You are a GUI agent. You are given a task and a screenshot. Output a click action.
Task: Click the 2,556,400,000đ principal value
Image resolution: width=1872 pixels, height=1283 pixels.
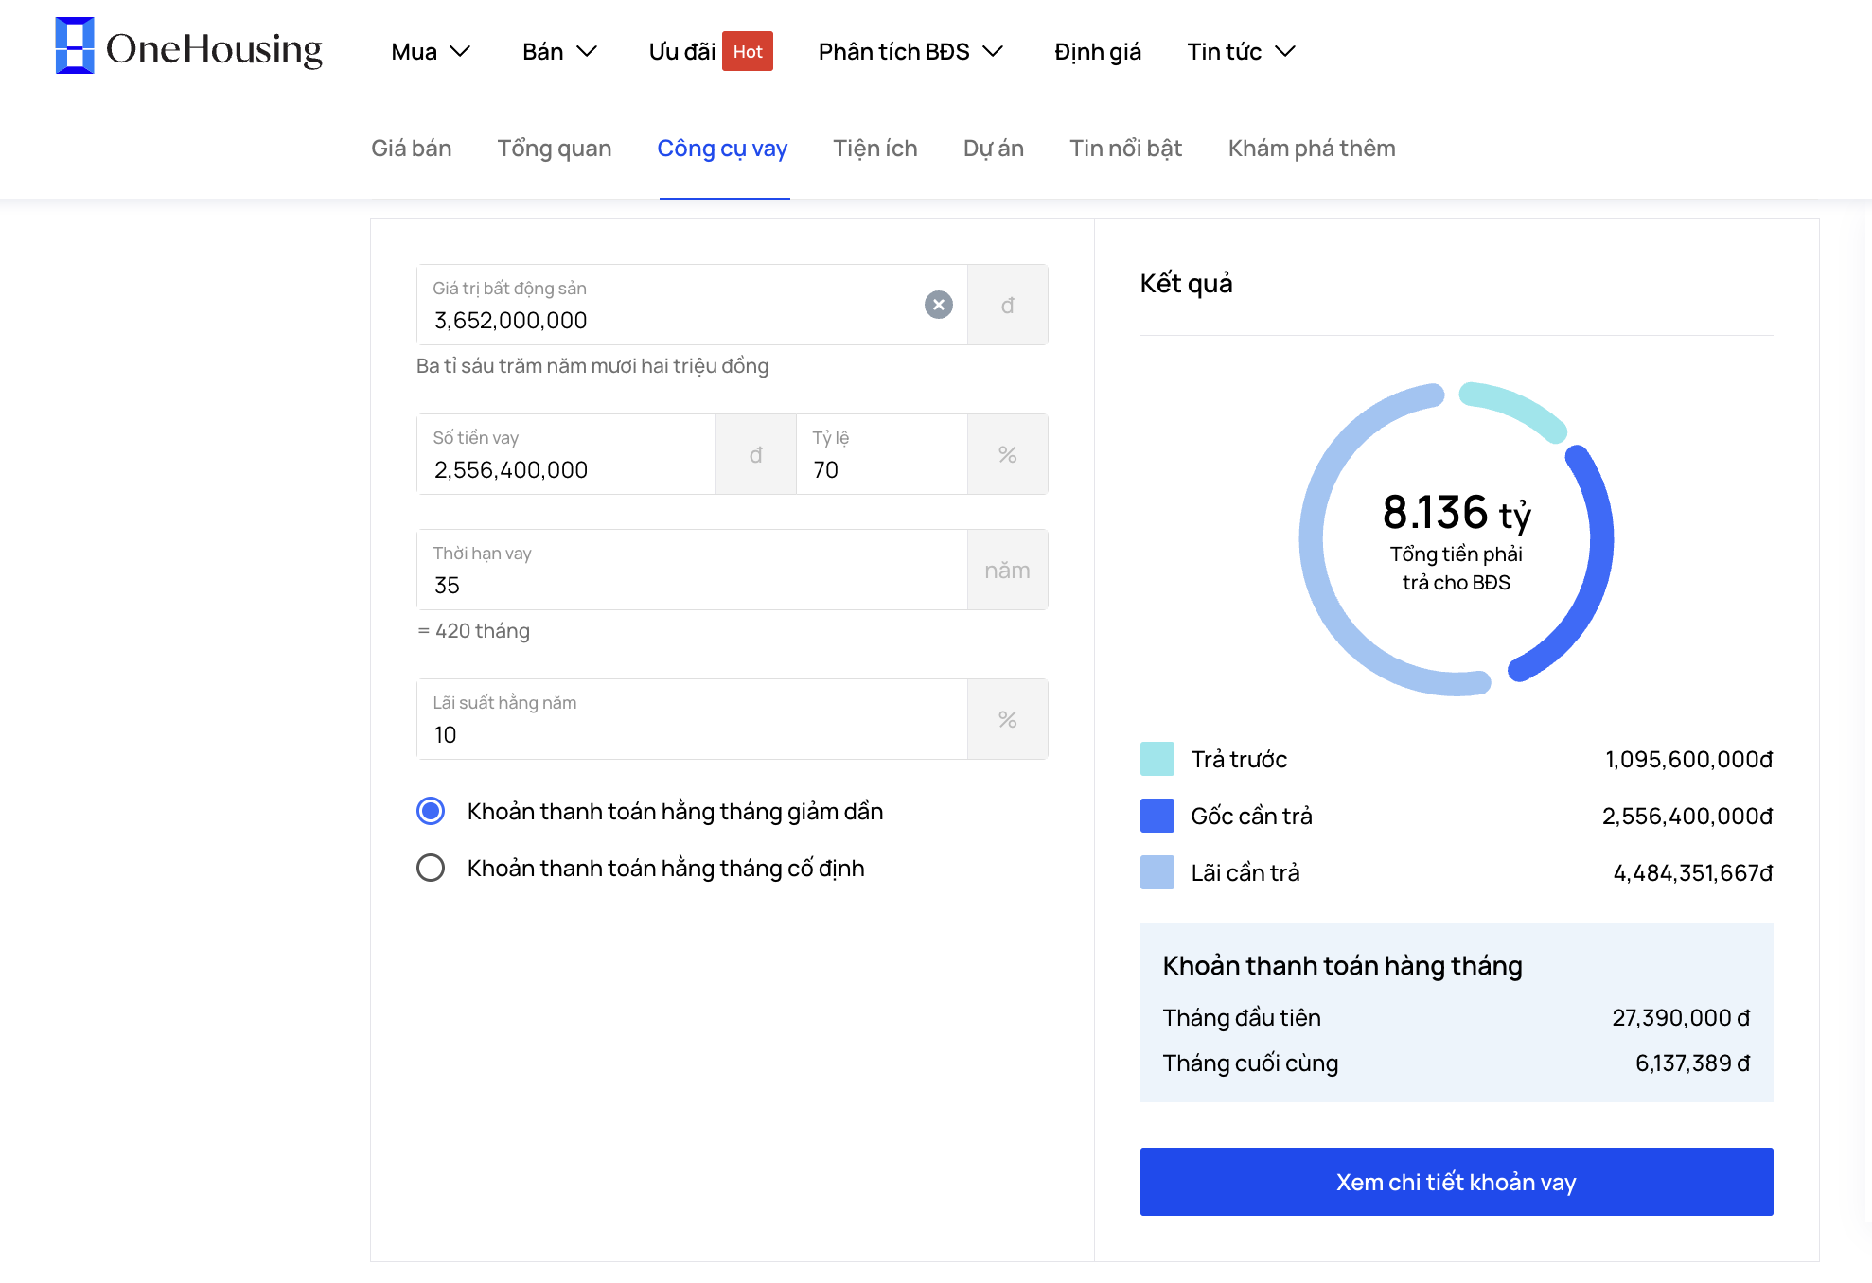1687,816
